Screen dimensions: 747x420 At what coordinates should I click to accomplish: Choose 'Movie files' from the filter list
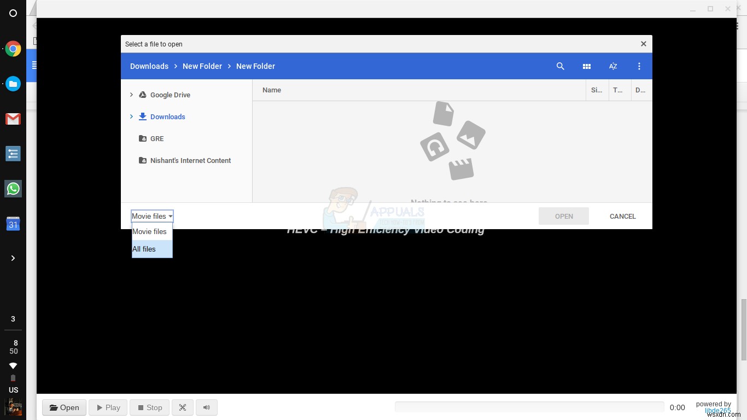pos(149,231)
